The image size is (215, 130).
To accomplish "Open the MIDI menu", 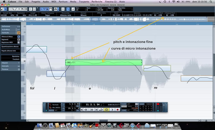I will 54,2.
